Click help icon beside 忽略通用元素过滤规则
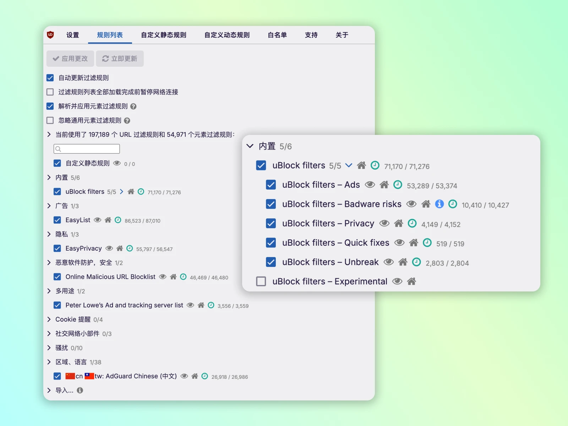Screen dimensions: 568x426 127,121
